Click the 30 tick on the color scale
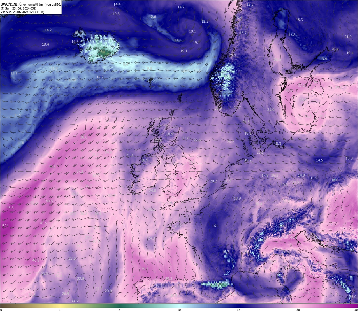Screen dimensions: 358x312 coord(298,310)
